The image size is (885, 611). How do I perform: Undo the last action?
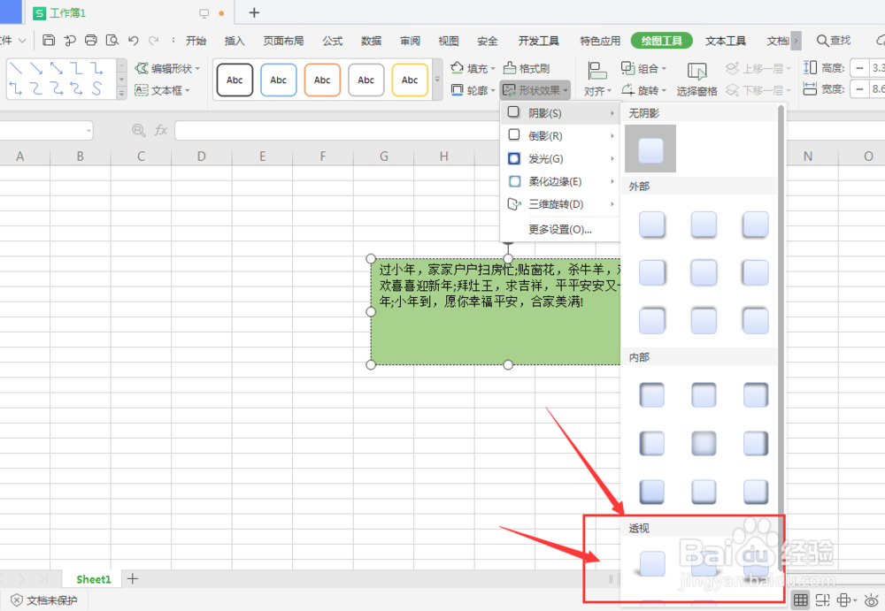pos(134,40)
